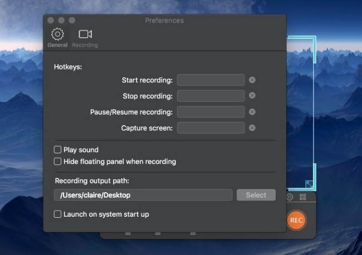Enable the Play sound checkbox
The image size is (362, 255).
[x=57, y=150]
